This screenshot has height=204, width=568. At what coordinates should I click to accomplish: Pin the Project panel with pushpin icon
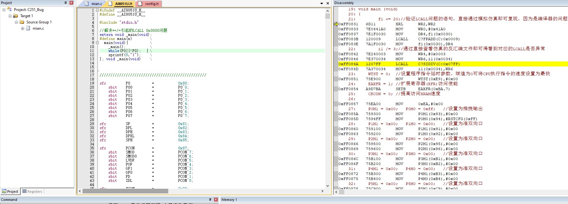tap(65, 3)
